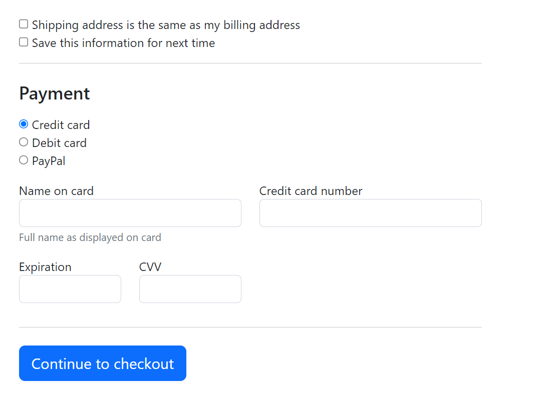Click the Expiration label text
This screenshot has width=543, height=395.
[x=45, y=267]
